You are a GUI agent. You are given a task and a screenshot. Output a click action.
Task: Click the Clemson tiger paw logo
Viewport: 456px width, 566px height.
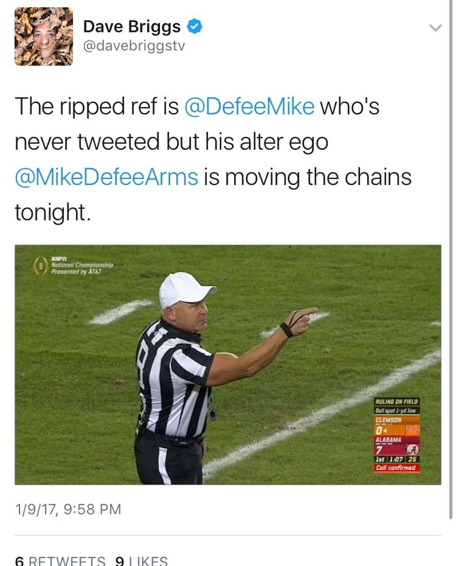click(x=412, y=429)
